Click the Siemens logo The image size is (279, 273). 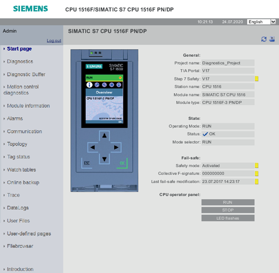pos(31,9)
